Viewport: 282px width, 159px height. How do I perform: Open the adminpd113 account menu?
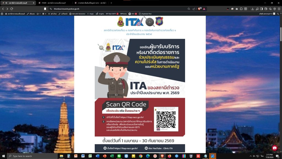(x=267, y=14)
